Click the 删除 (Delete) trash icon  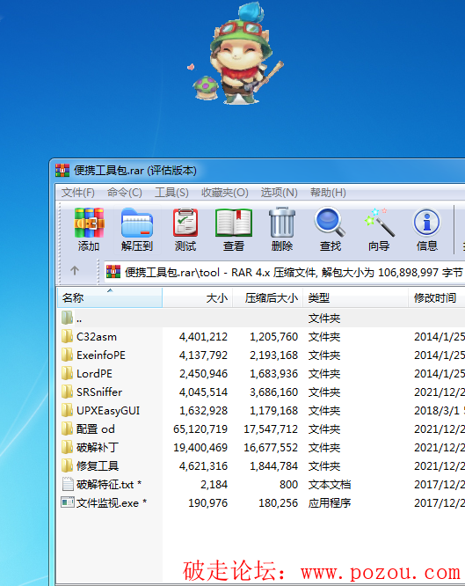pyautogui.click(x=282, y=229)
